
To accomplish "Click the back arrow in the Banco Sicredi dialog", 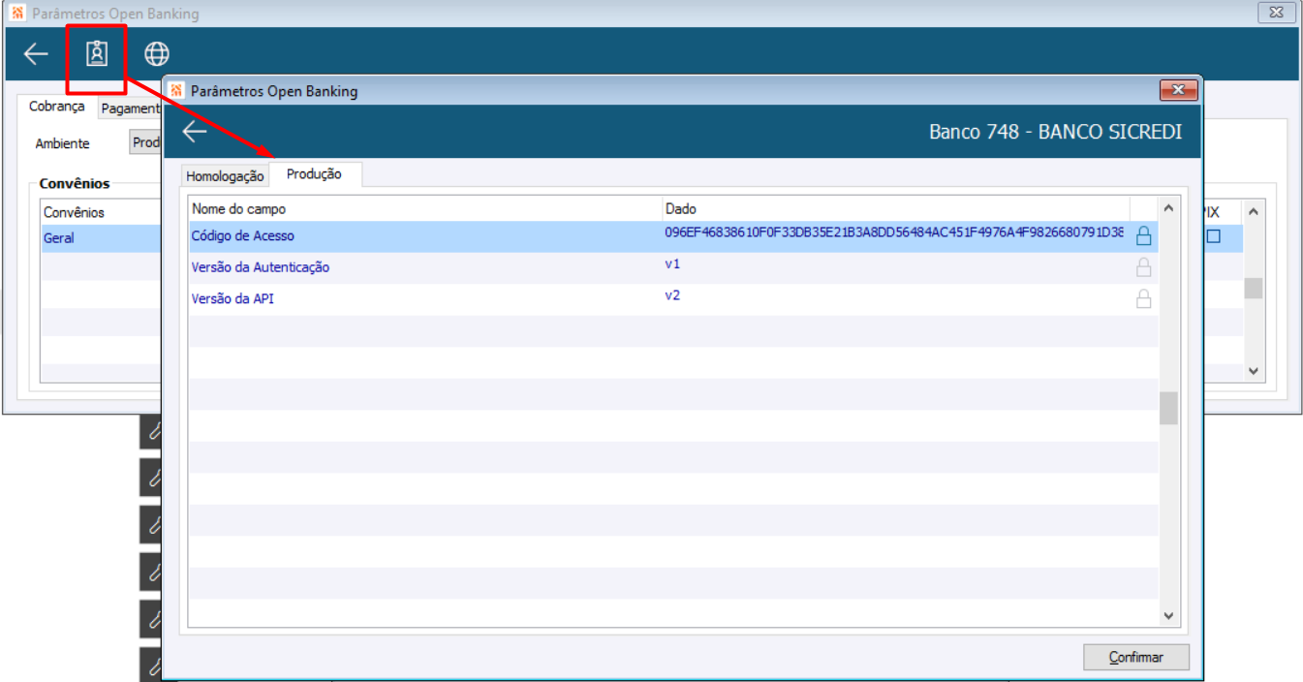I will click(x=195, y=132).
